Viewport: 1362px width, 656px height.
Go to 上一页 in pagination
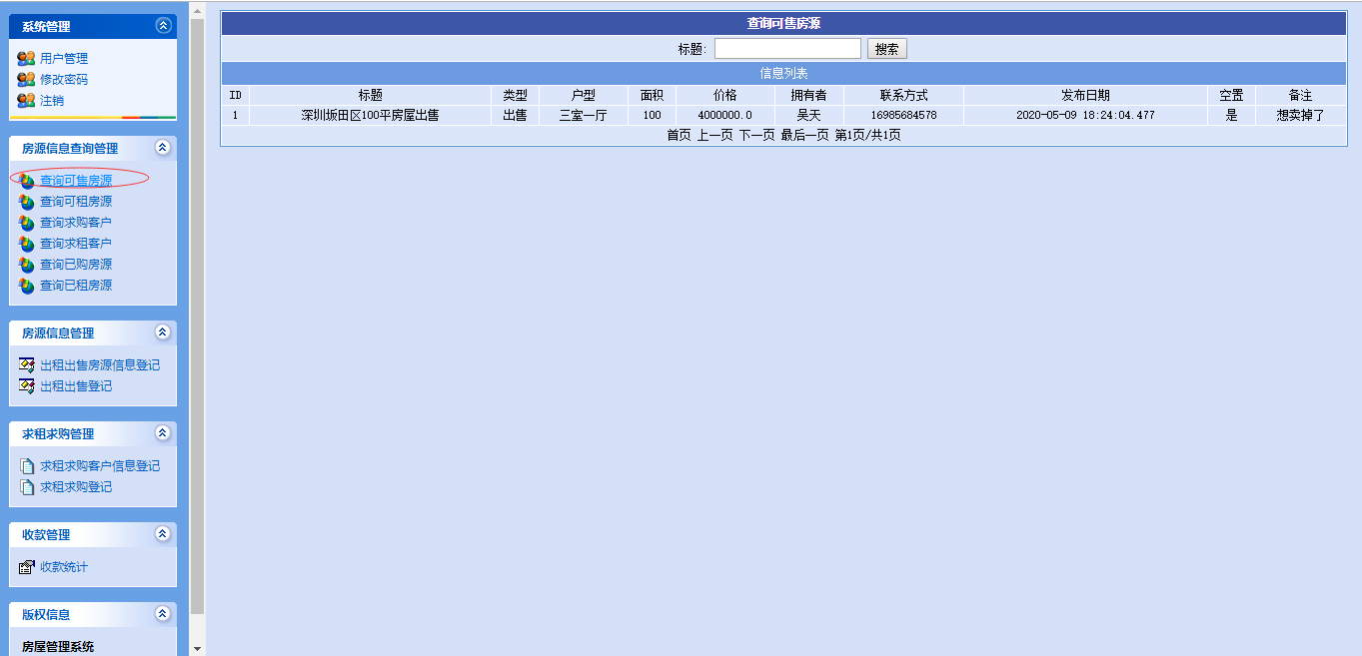coord(714,135)
